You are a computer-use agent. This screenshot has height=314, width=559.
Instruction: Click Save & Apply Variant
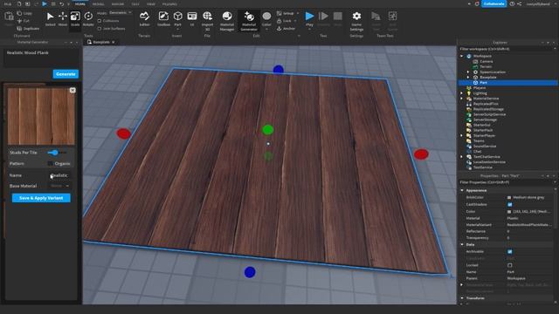pyautogui.click(x=41, y=198)
